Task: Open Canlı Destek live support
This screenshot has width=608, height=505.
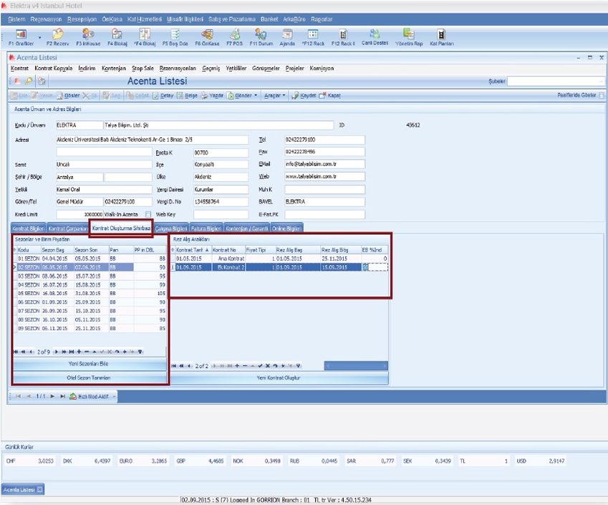Action: (374, 35)
